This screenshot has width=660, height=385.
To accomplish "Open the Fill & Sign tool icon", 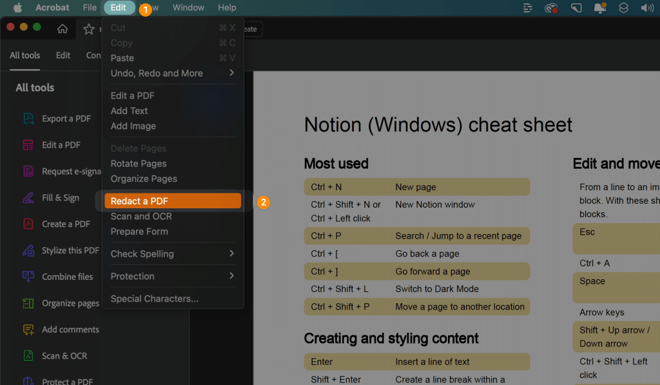I will click(28, 198).
